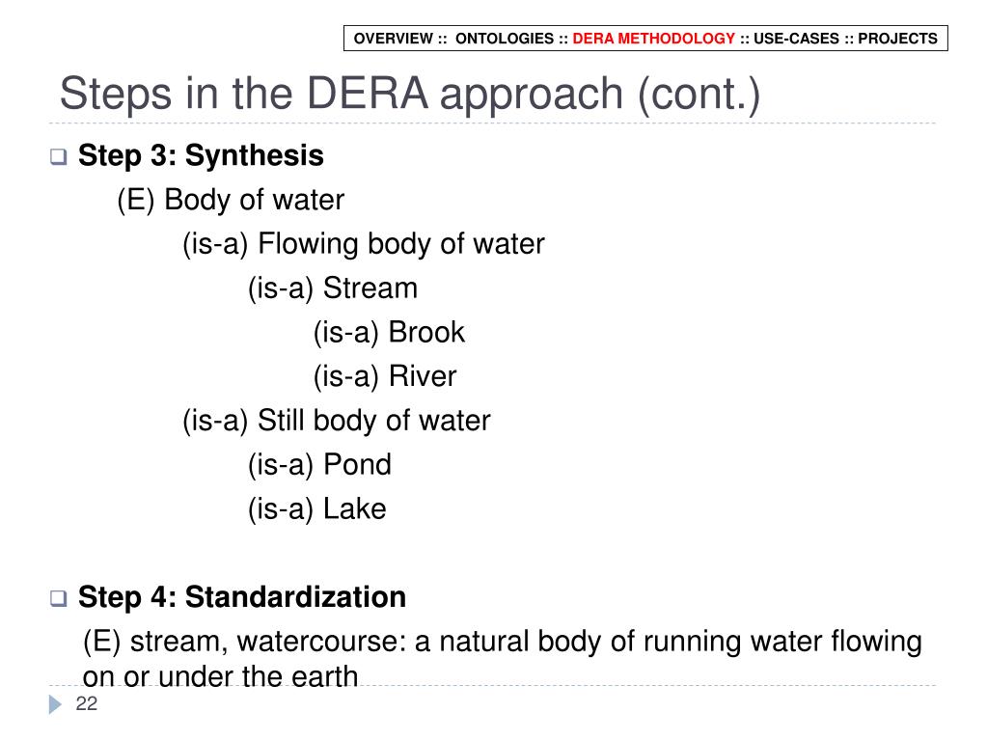
Task: Click the square bullet beside Step 3: Synthesis
Action: point(59,156)
